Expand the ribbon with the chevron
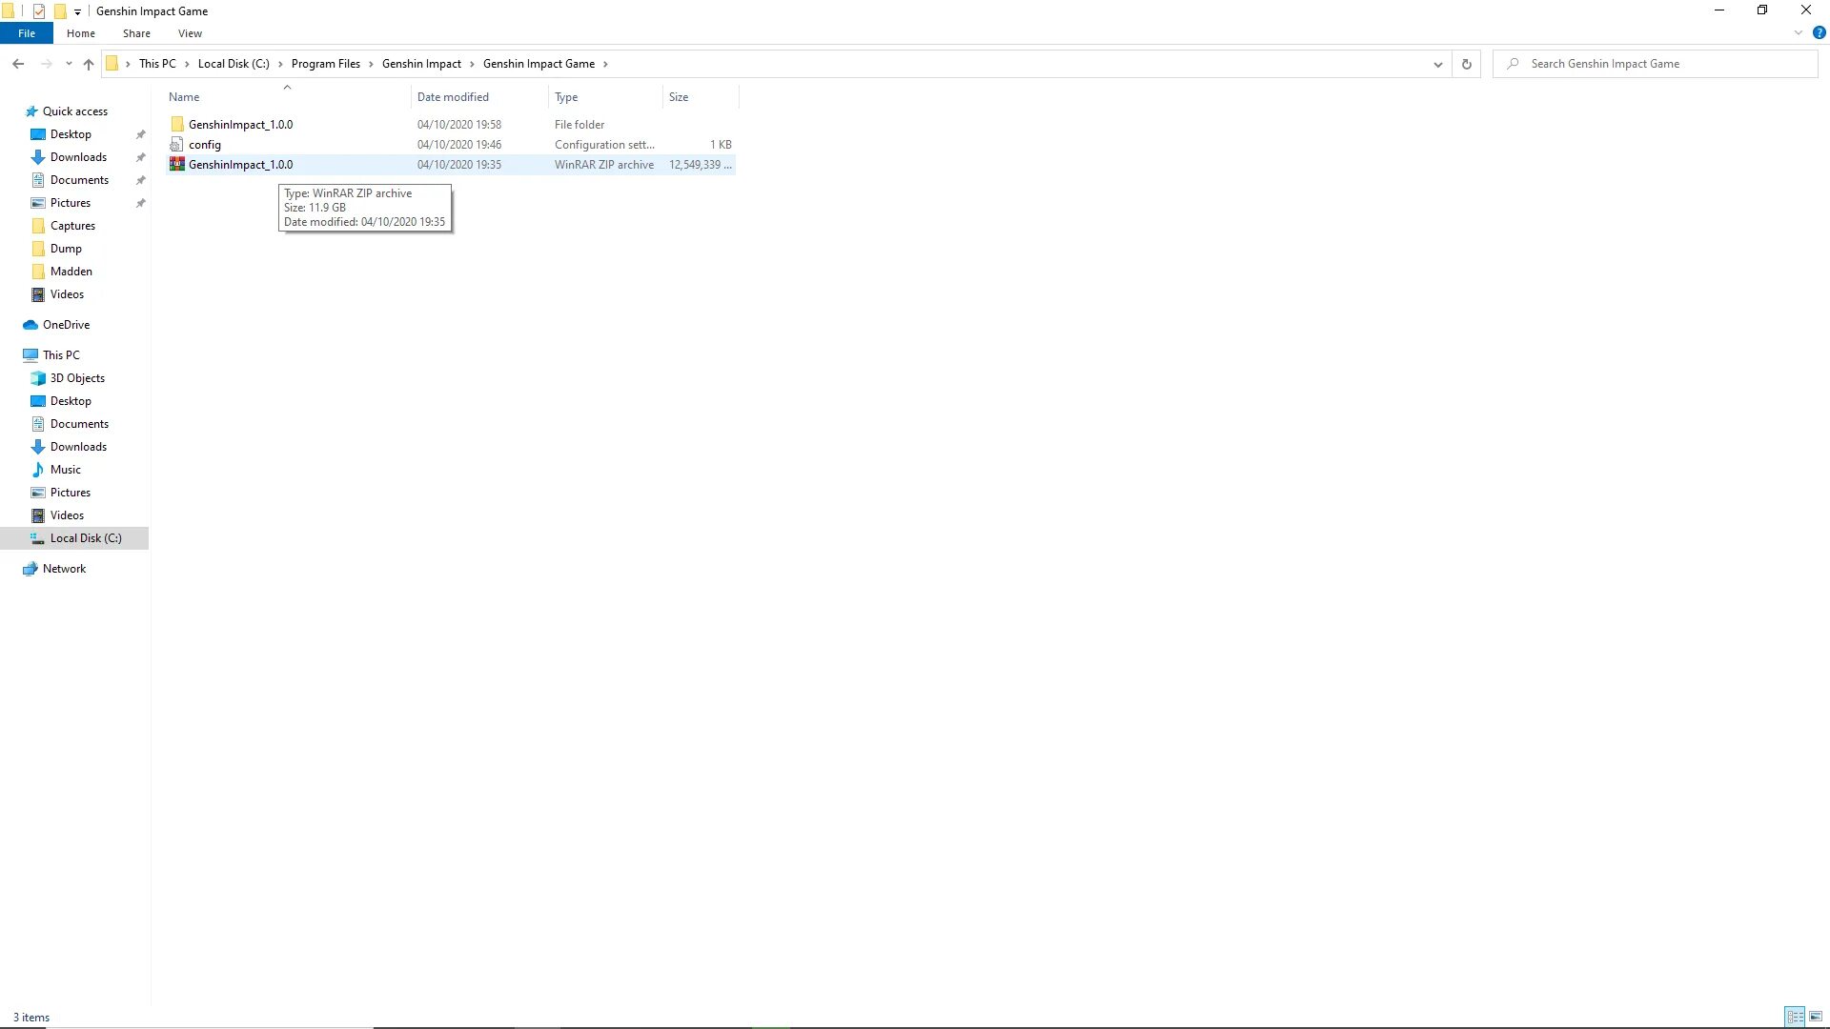 pos(1799,32)
